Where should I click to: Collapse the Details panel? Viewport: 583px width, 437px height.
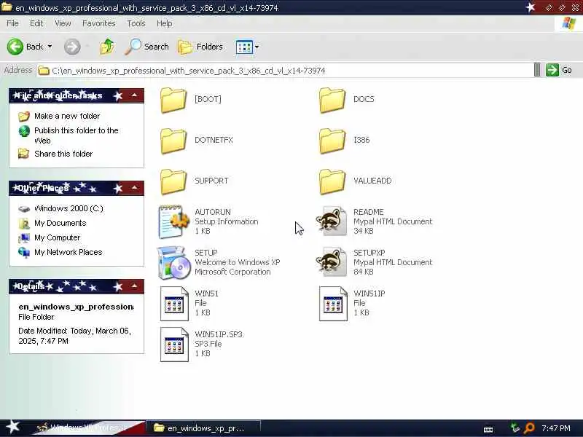[134, 286]
